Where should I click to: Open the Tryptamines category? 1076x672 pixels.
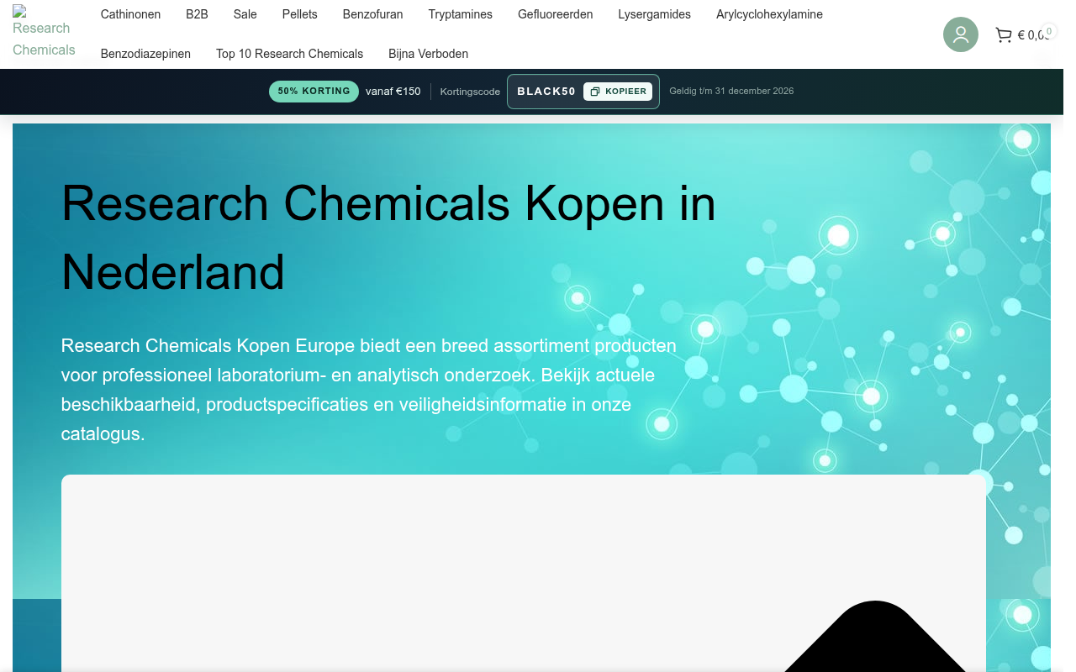[461, 14]
